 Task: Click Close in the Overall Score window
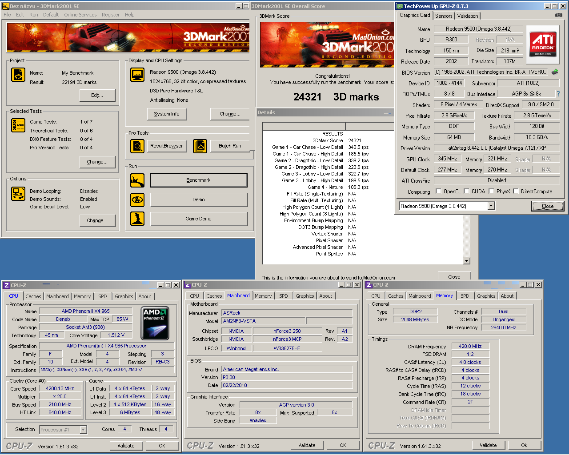point(454,276)
